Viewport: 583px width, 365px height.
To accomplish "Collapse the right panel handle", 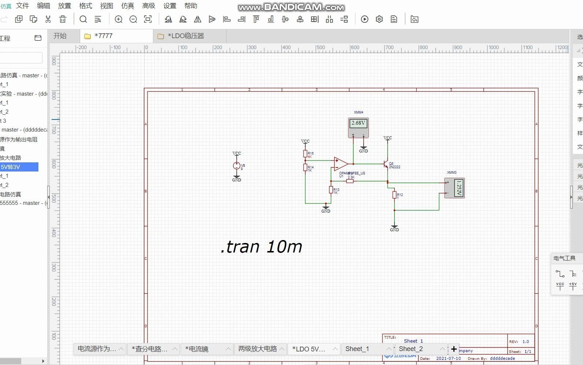I will [572, 197].
